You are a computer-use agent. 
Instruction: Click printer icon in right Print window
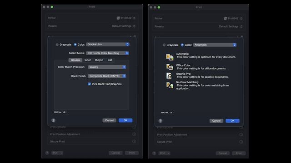point(226,18)
